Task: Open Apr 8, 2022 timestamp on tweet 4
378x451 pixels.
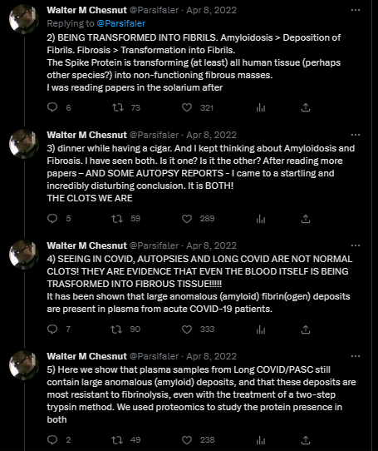Action: [x=211, y=245]
